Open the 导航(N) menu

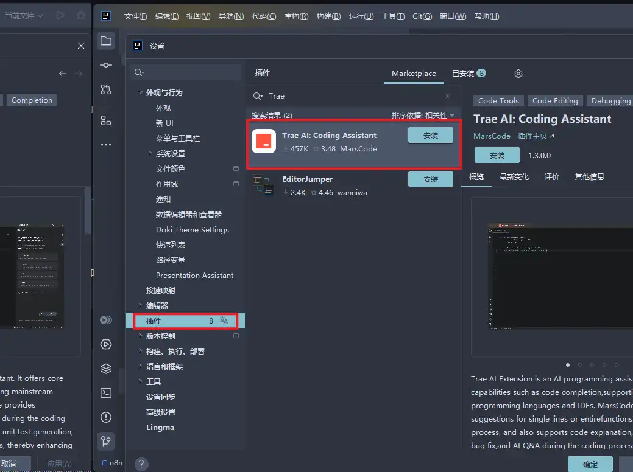pyautogui.click(x=231, y=16)
